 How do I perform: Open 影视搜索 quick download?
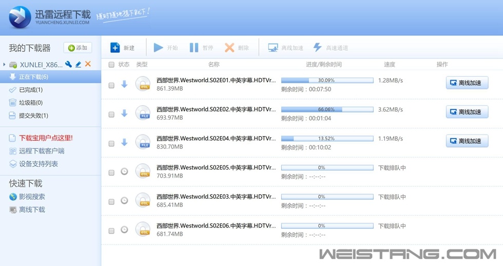click(32, 197)
